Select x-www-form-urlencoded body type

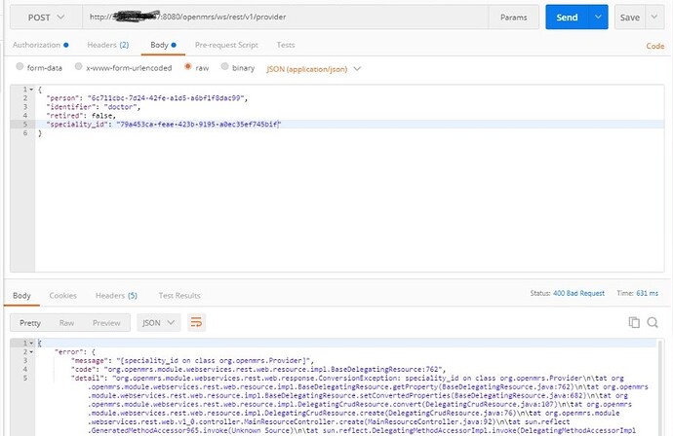click(78, 66)
